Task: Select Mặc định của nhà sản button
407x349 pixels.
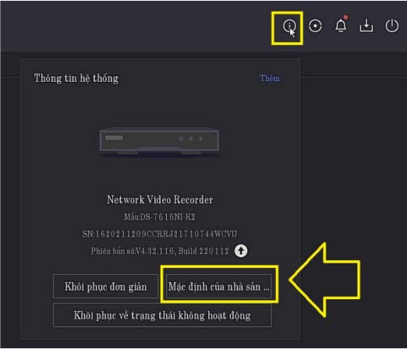Action: (219, 287)
